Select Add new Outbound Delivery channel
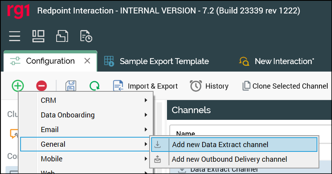The width and height of the screenshot is (332, 174). (x=230, y=159)
